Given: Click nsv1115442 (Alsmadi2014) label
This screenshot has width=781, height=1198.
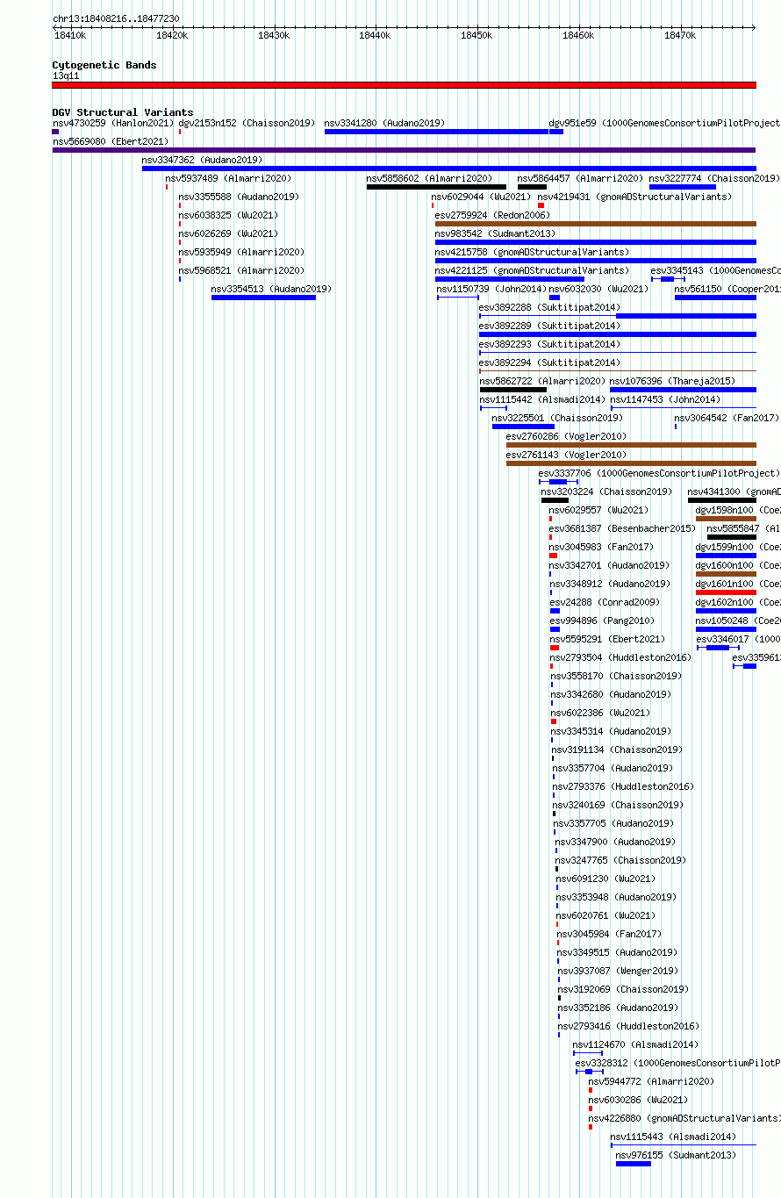Looking at the screenshot, I should coord(542,399).
